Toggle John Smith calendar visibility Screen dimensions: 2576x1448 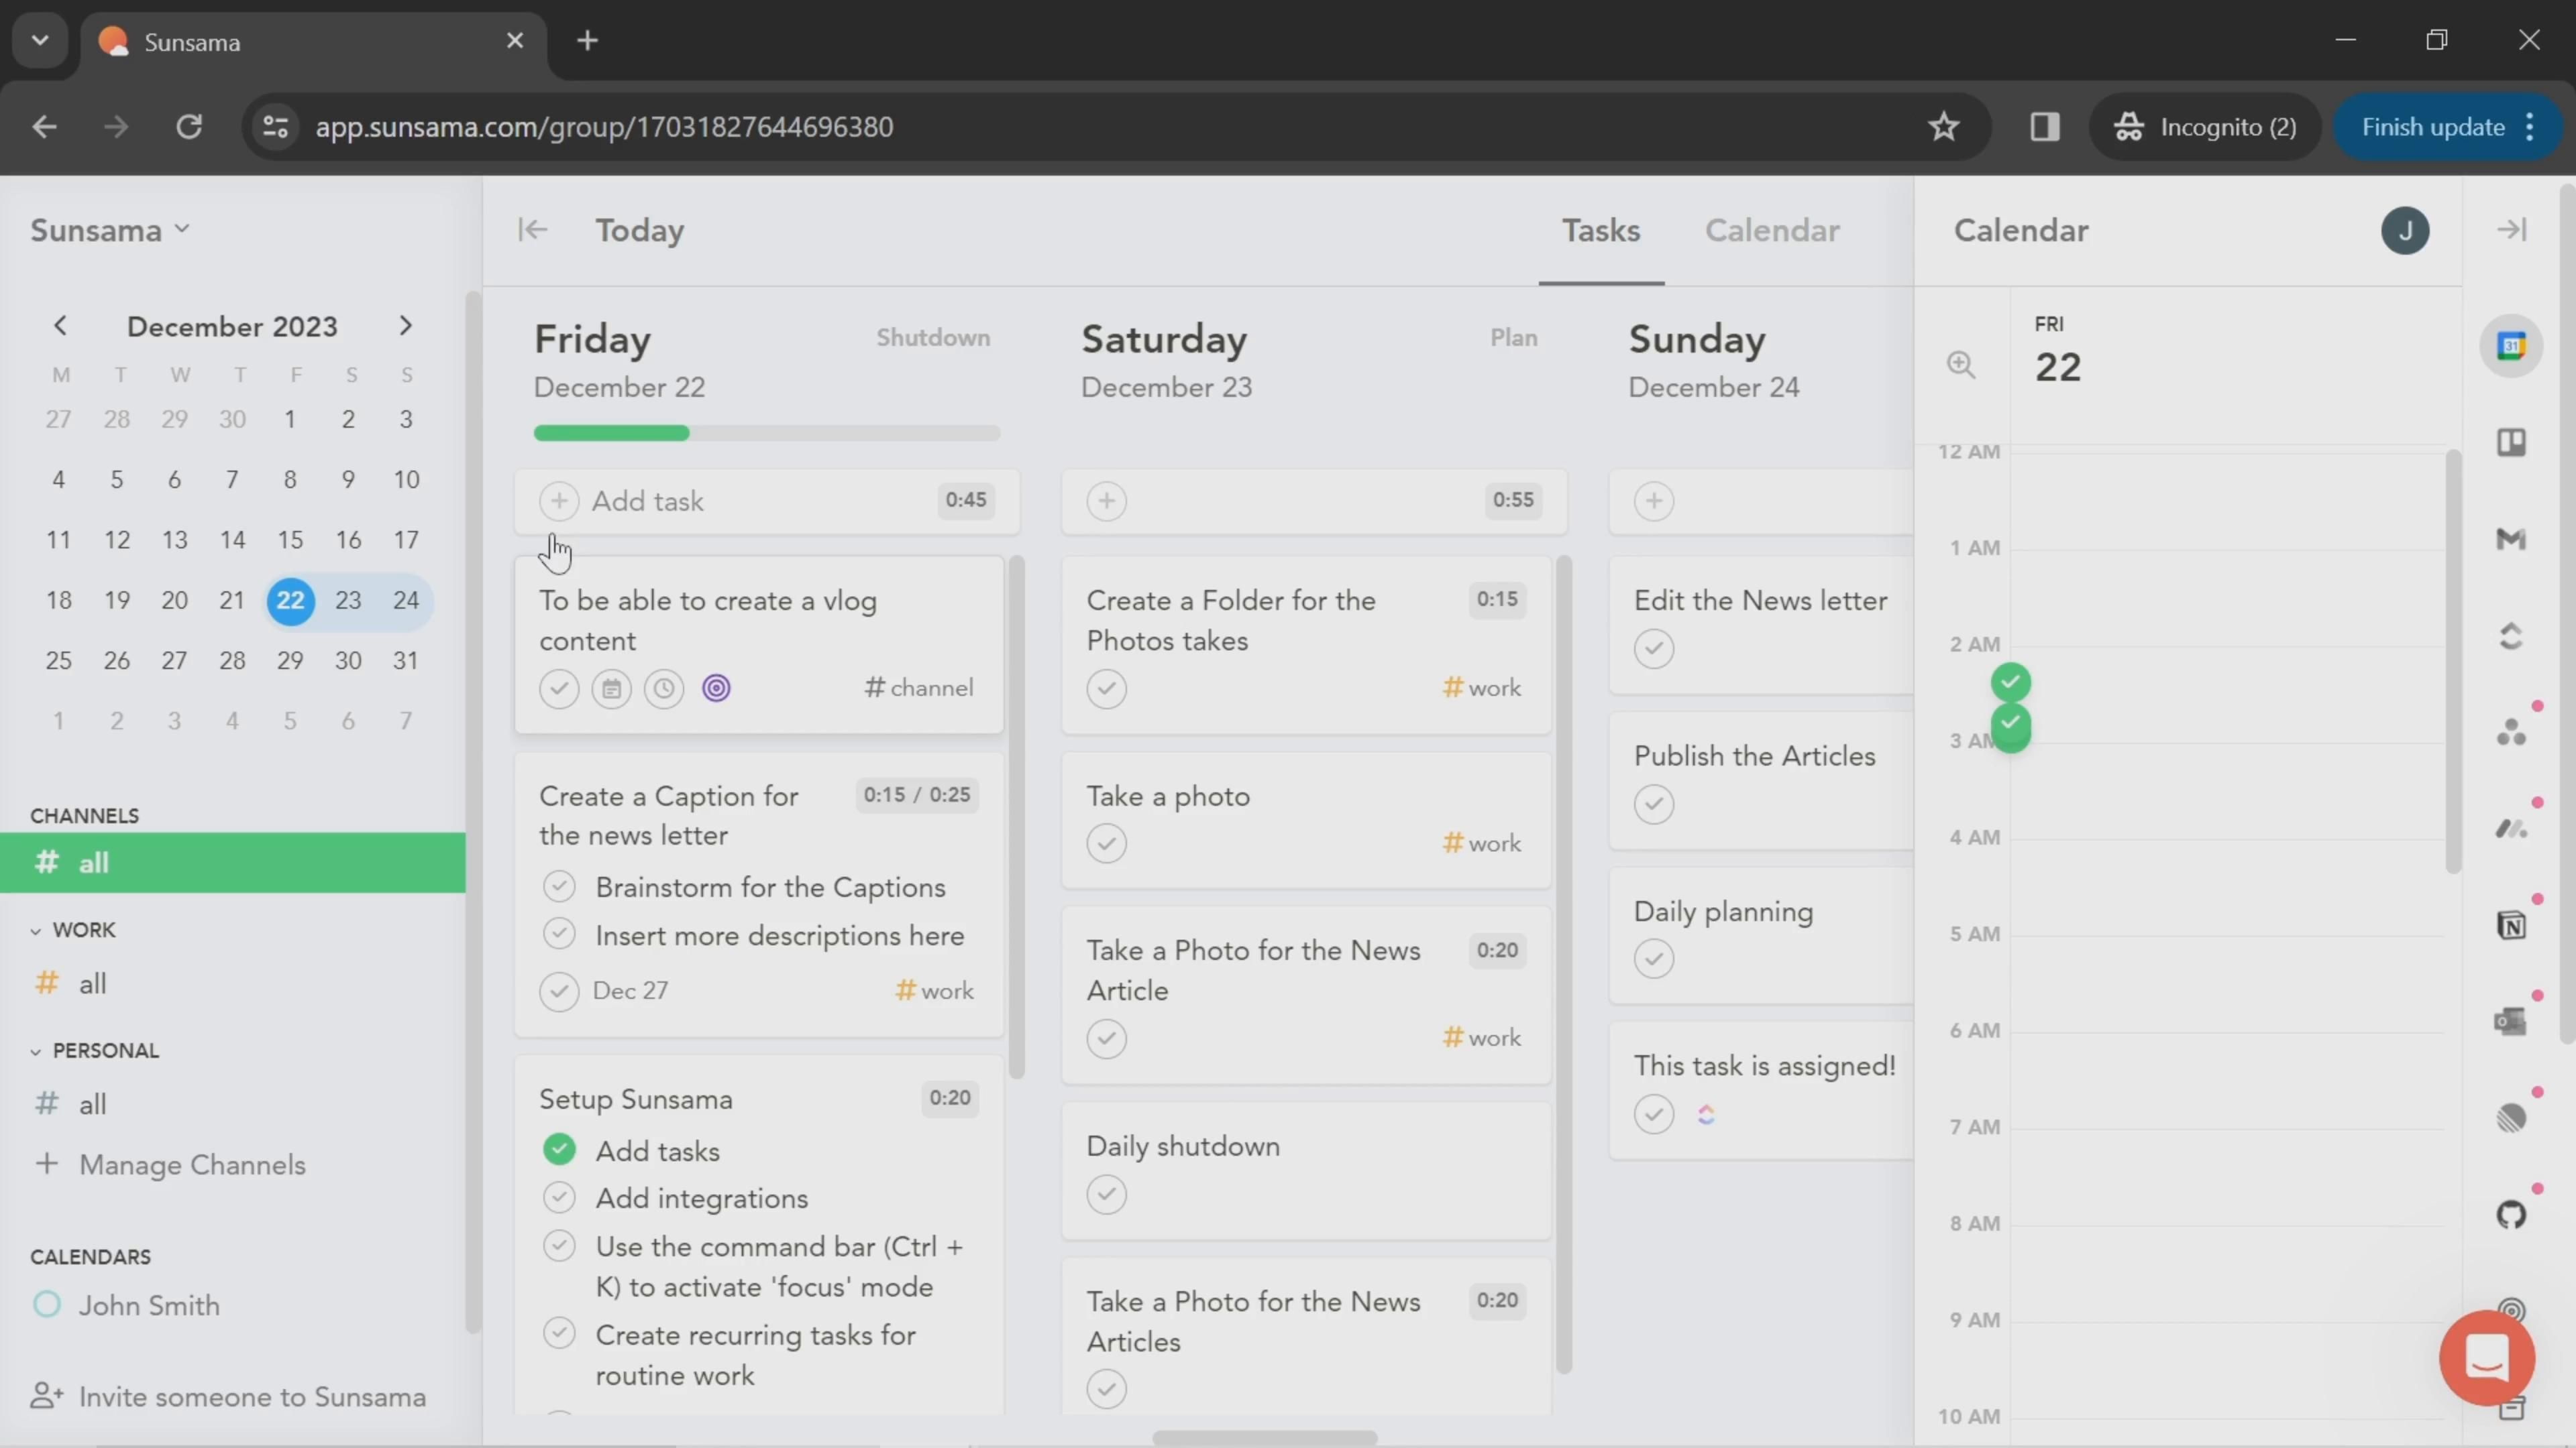click(x=47, y=1305)
